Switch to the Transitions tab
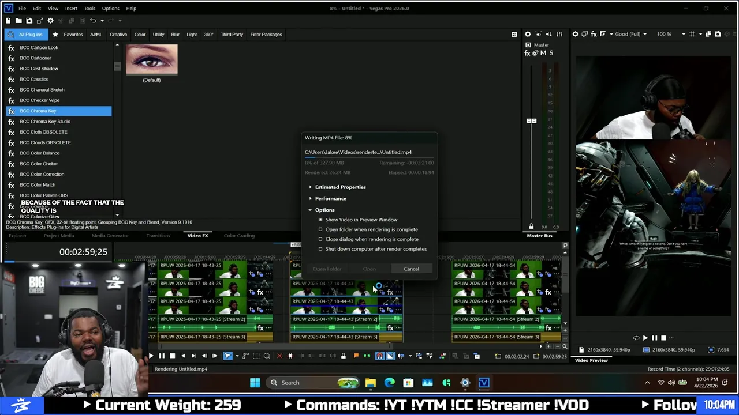Viewport: 739px width, 415px height. click(x=158, y=236)
